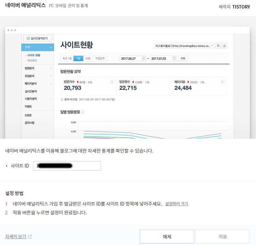Open calendar icon for end date
The width and height of the screenshot is (256, 245).
coord(174,58)
